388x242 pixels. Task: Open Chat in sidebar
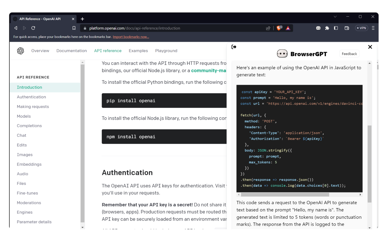click(x=22, y=136)
